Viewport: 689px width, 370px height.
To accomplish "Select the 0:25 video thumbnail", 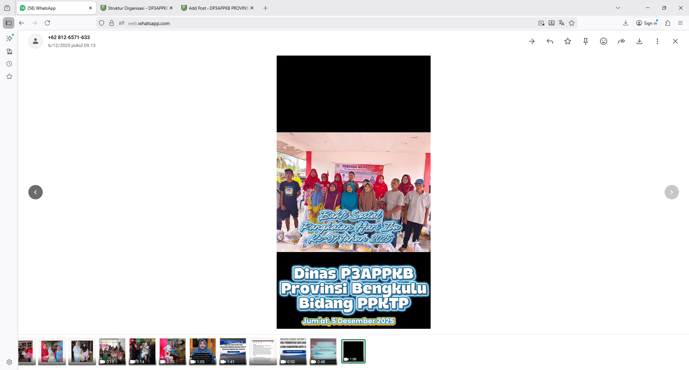I will 173,351.
